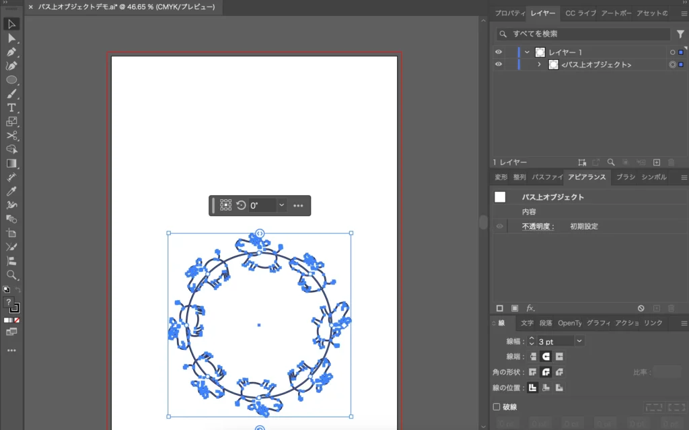Pick the Scissors tool
The width and height of the screenshot is (689, 430).
[11, 135]
